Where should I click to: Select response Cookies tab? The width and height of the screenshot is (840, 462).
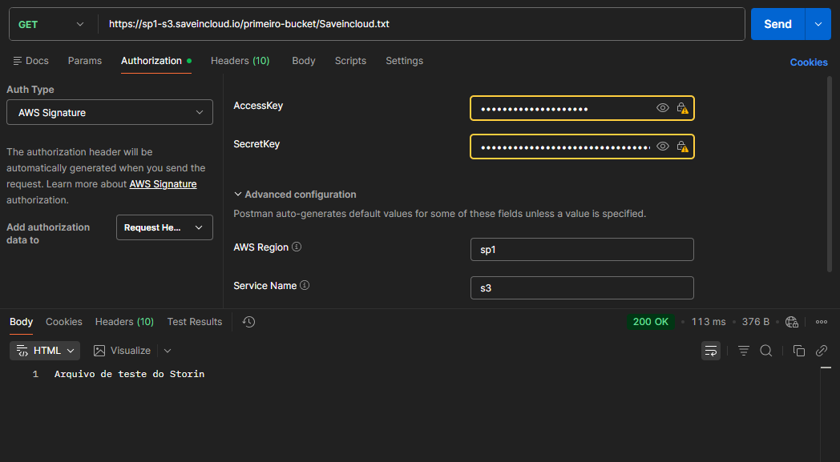pyautogui.click(x=64, y=322)
